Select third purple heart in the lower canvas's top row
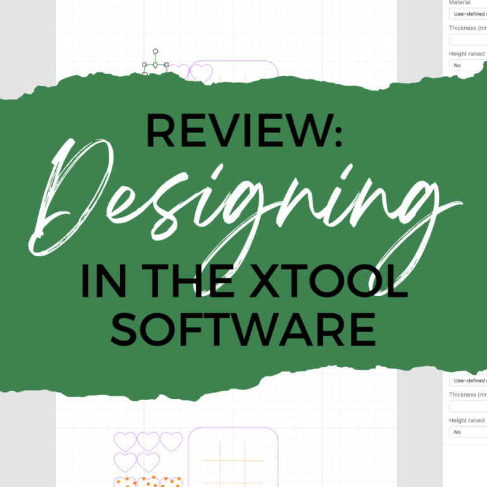This screenshot has height=487, width=487. (171, 441)
